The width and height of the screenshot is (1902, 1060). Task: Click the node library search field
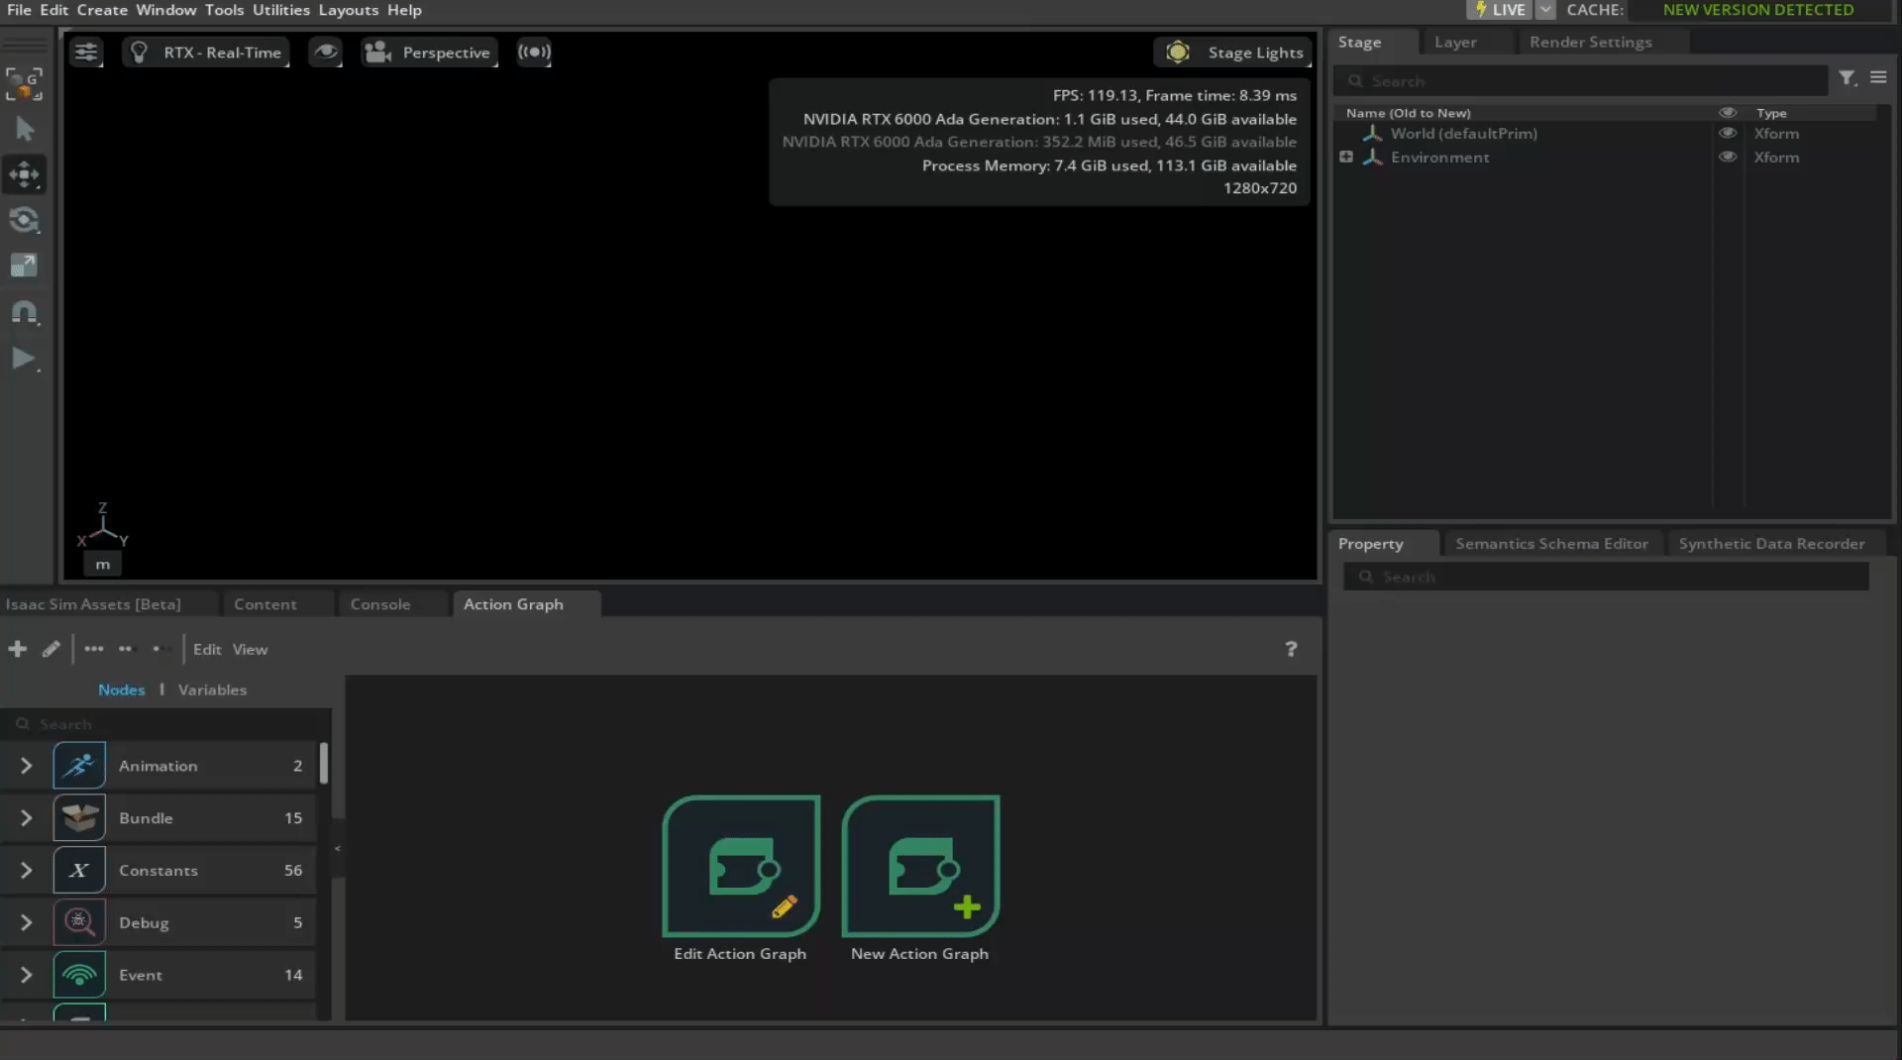[166, 724]
